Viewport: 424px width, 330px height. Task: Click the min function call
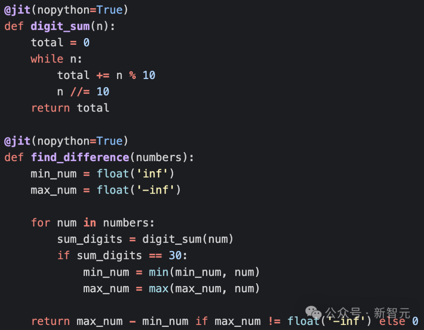[x=159, y=272]
